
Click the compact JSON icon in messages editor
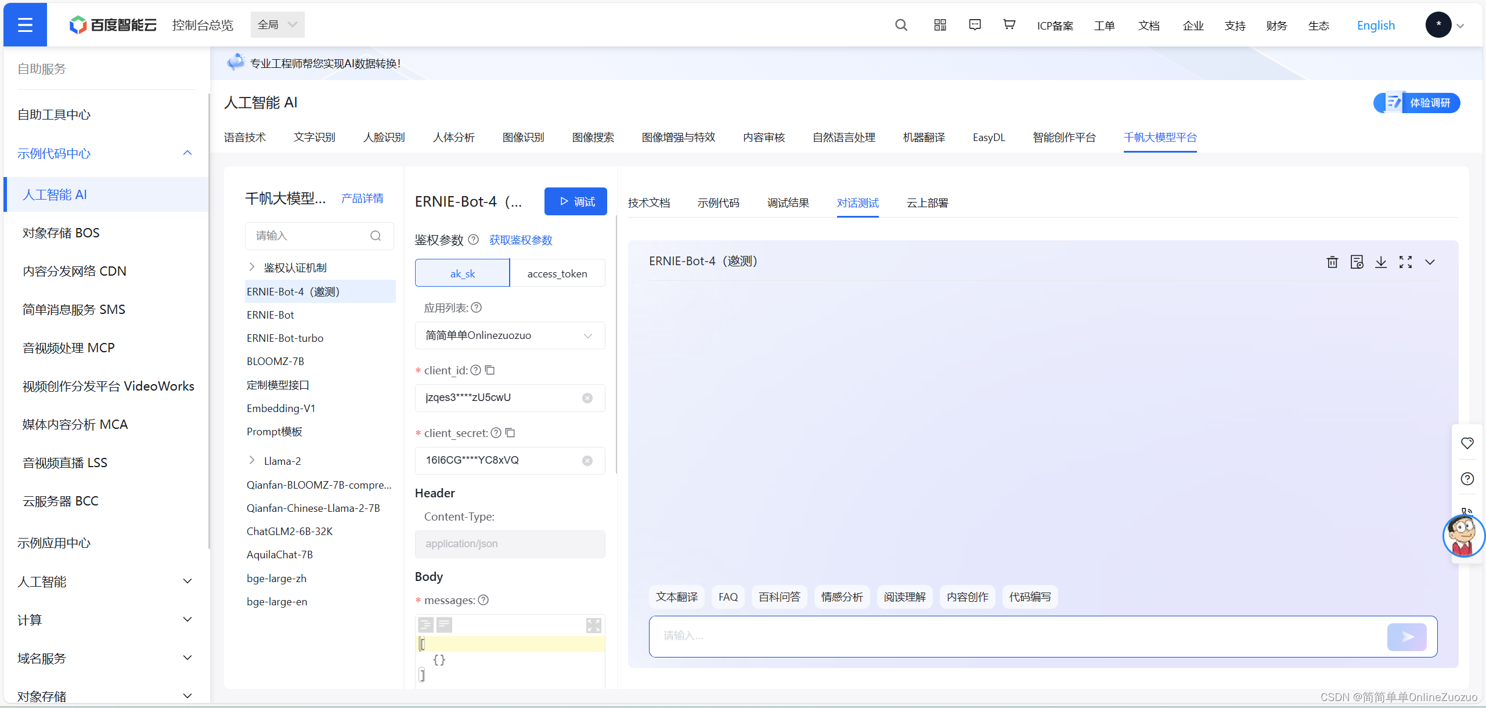point(444,624)
